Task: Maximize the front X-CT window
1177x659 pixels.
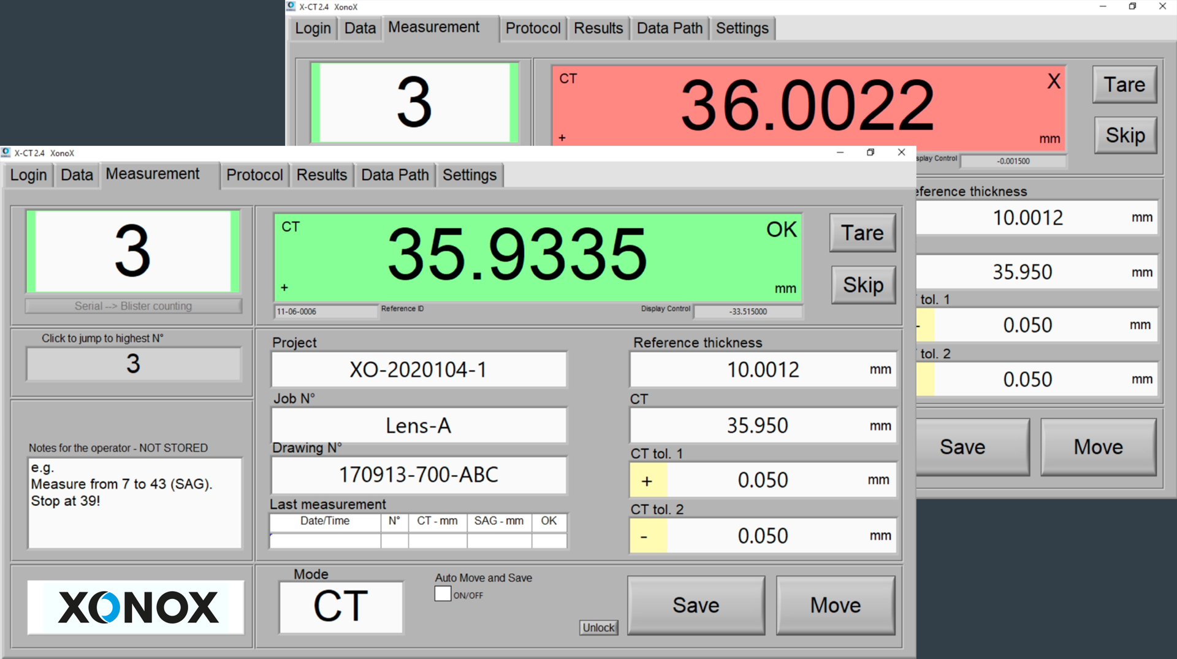Action: tap(870, 153)
